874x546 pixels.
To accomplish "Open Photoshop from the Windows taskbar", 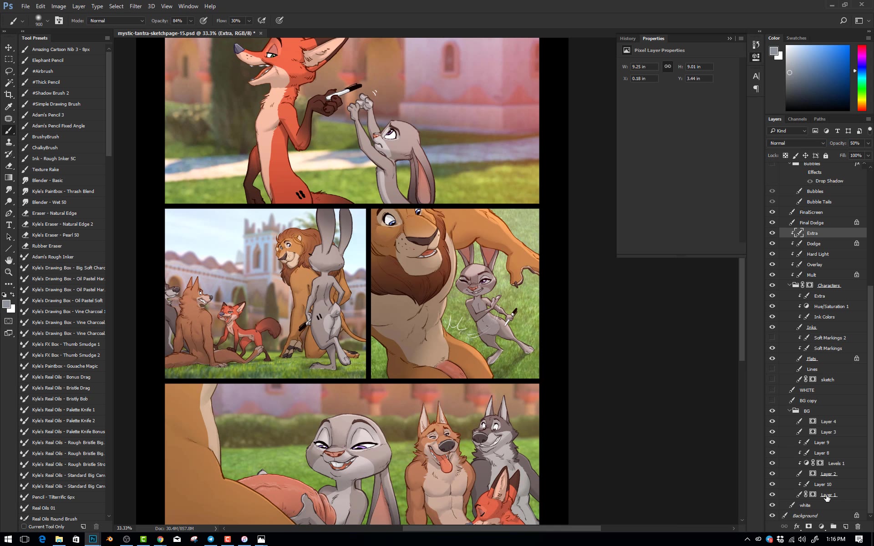I will pos(93,539).
